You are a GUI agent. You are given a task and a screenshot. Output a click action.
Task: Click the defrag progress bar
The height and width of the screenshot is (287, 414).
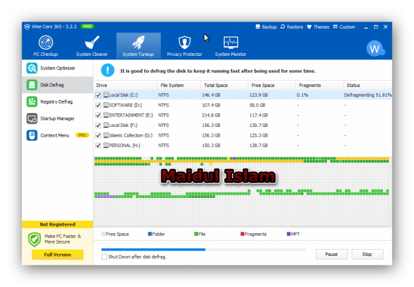click(204, 250)
